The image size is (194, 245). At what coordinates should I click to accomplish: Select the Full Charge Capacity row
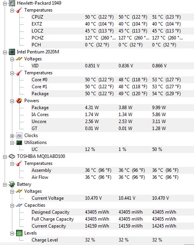click(x=112, y=219)
